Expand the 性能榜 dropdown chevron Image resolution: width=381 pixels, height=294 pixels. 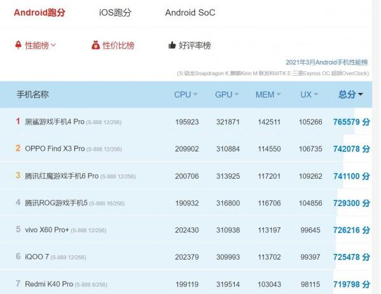(53, 45)
